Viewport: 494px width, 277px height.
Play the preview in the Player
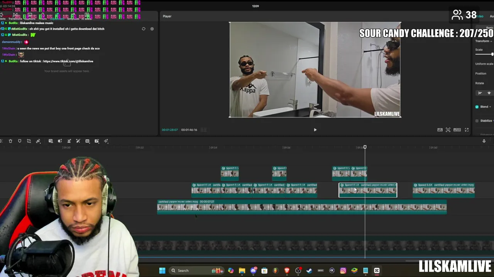pos(315,130)
